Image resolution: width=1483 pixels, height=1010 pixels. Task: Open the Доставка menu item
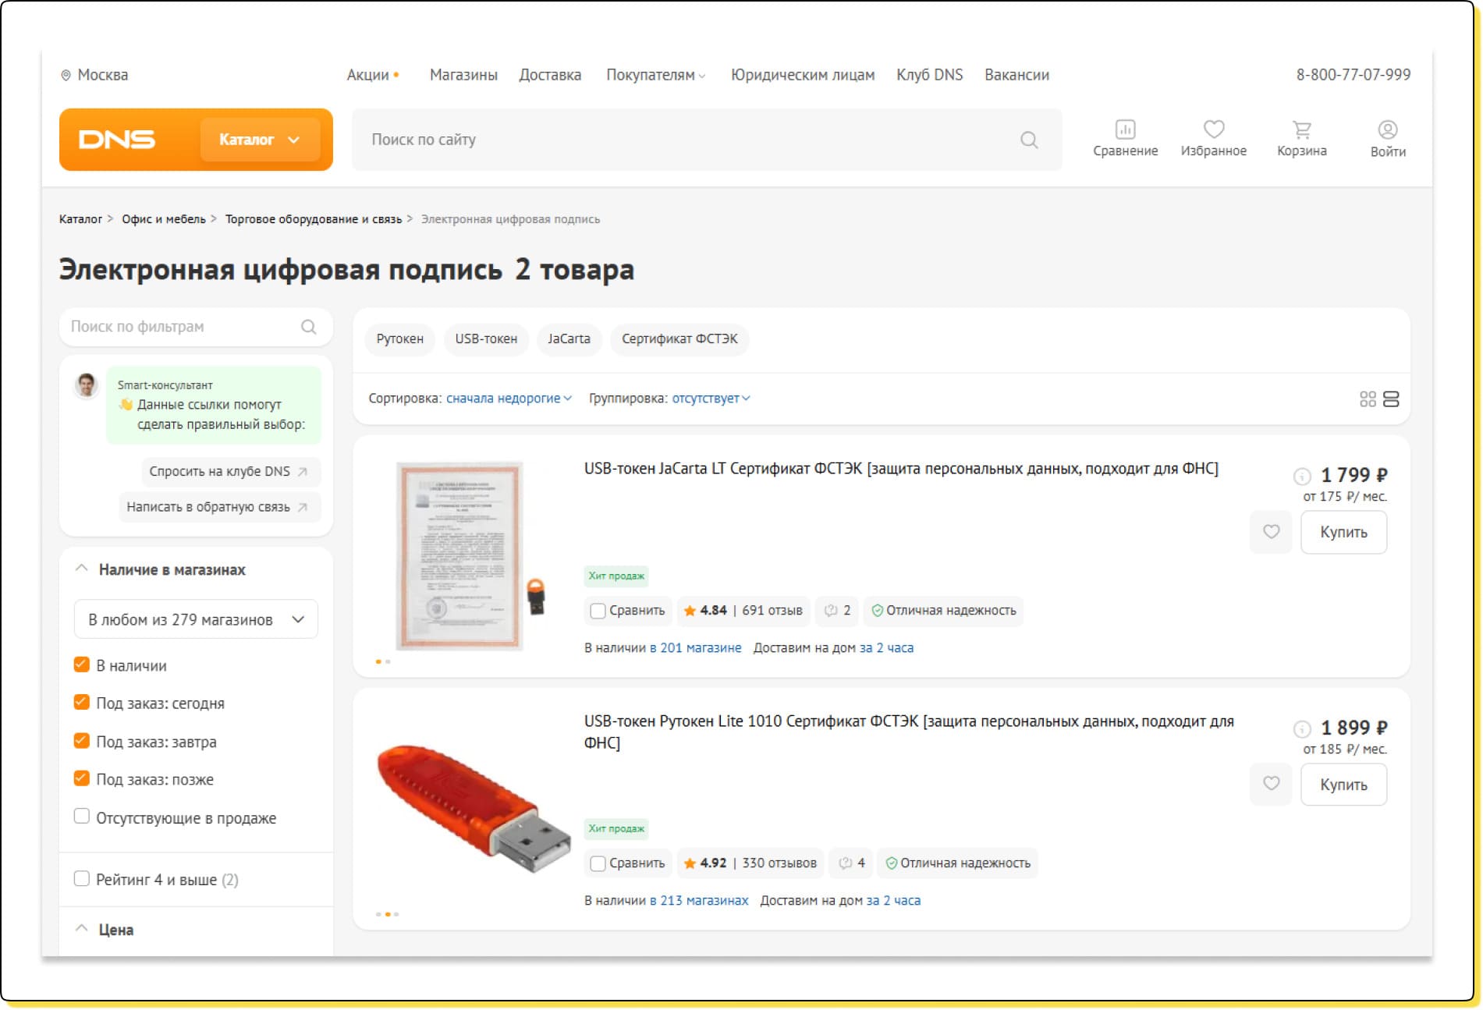click(x=550, y=75)
